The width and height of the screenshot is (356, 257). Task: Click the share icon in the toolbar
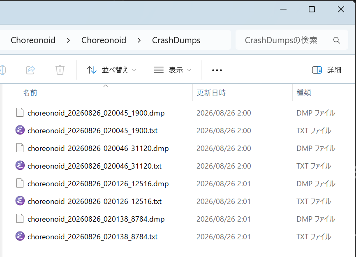tap(30, 70)
